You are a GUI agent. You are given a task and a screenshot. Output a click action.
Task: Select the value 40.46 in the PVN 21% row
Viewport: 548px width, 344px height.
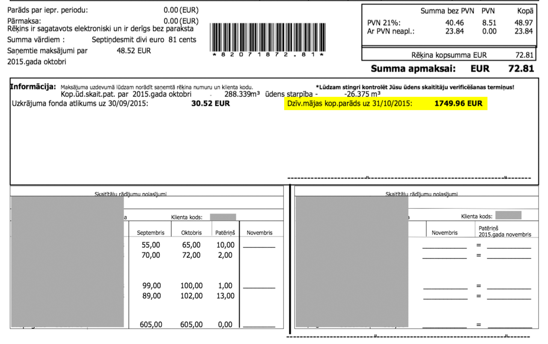coord(454,23)
